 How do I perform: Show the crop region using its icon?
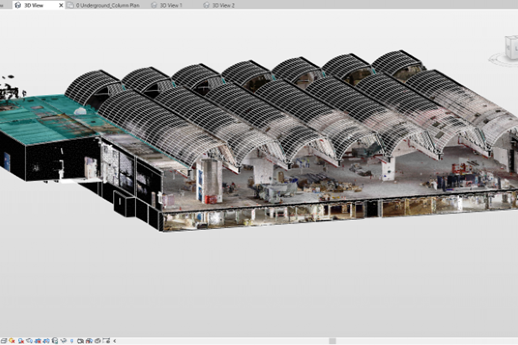coord(46,341)
